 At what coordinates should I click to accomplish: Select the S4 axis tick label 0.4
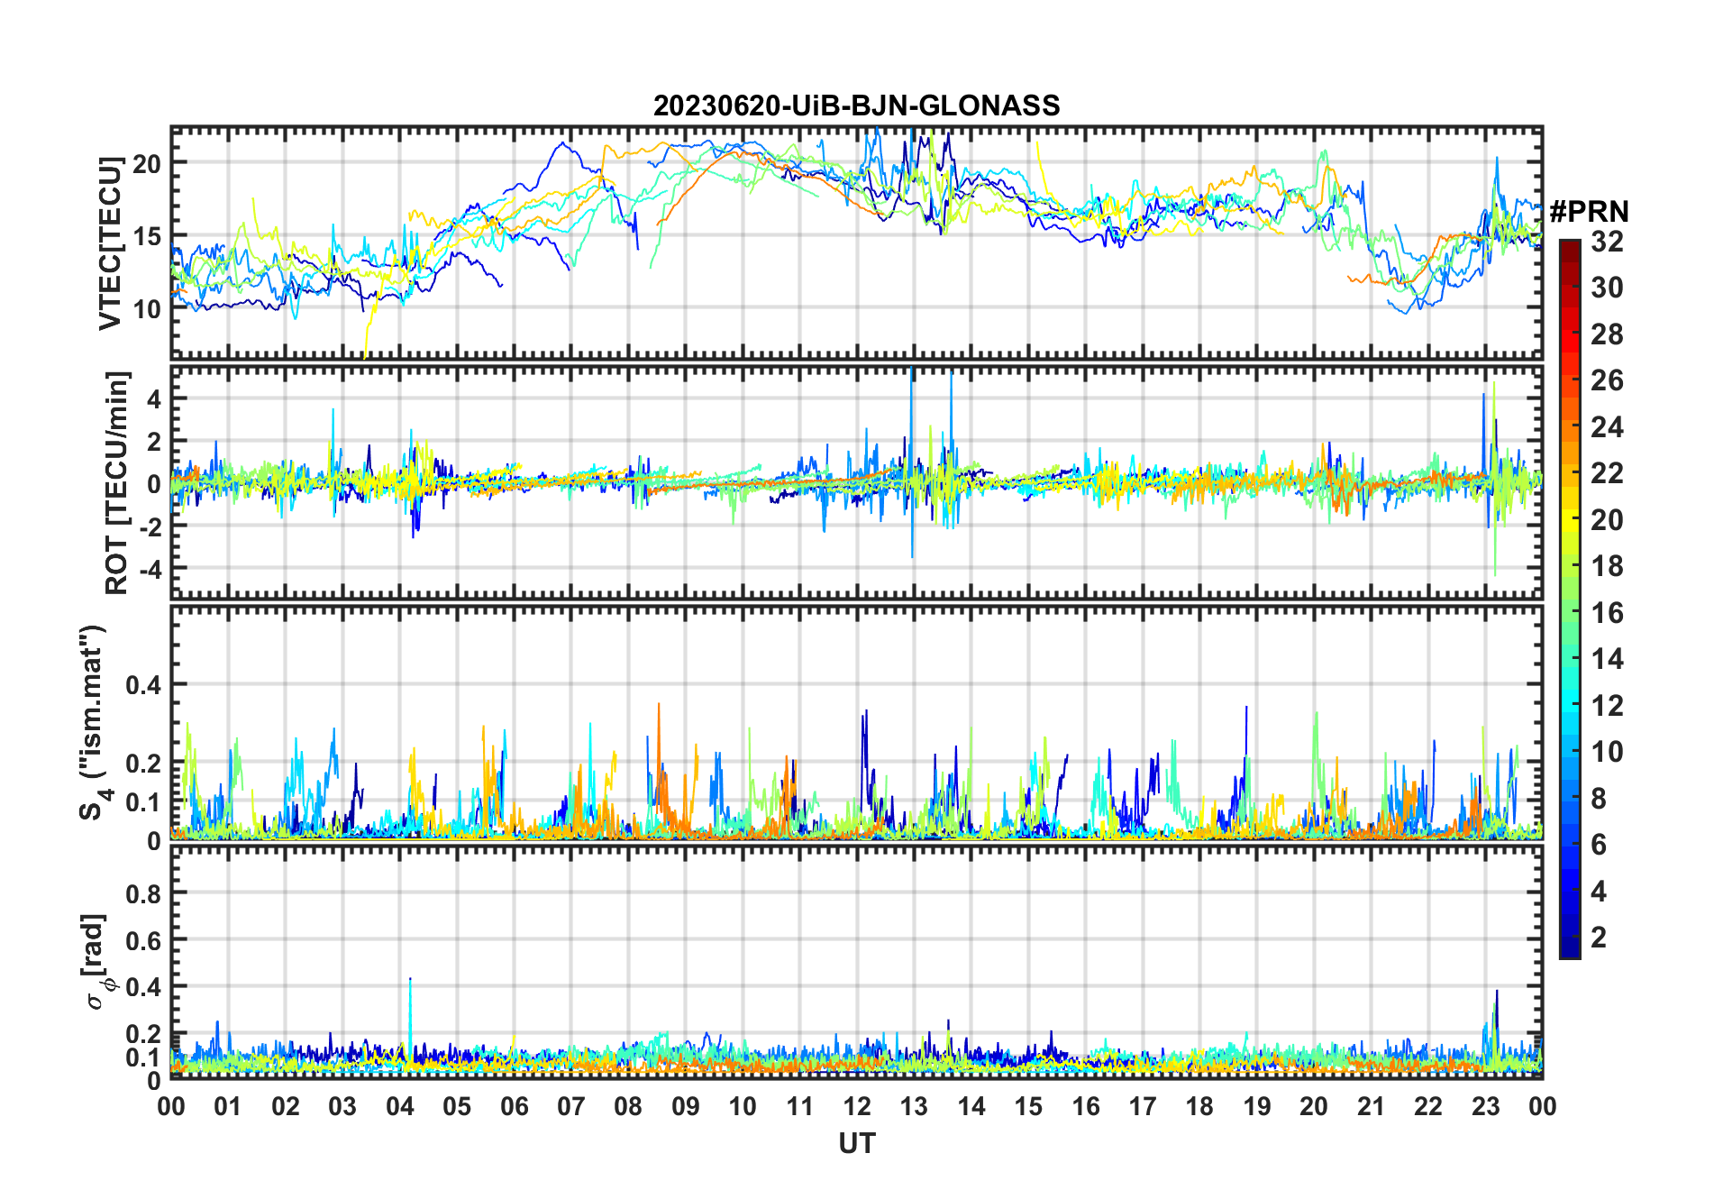(x=142, y=685)
